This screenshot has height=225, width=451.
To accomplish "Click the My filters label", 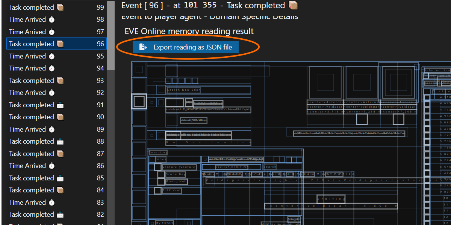I will coord(165,223).
